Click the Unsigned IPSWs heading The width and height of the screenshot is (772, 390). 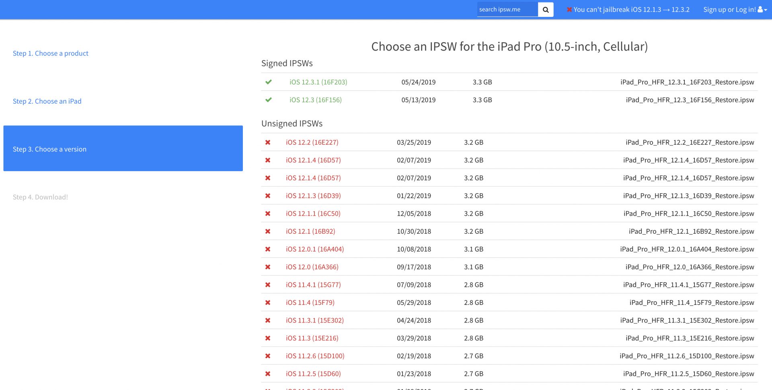coord(292,124)
